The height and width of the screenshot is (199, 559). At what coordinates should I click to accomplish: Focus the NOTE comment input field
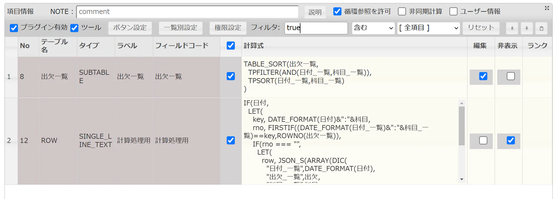pyautogui.click(x=187, y=12)
